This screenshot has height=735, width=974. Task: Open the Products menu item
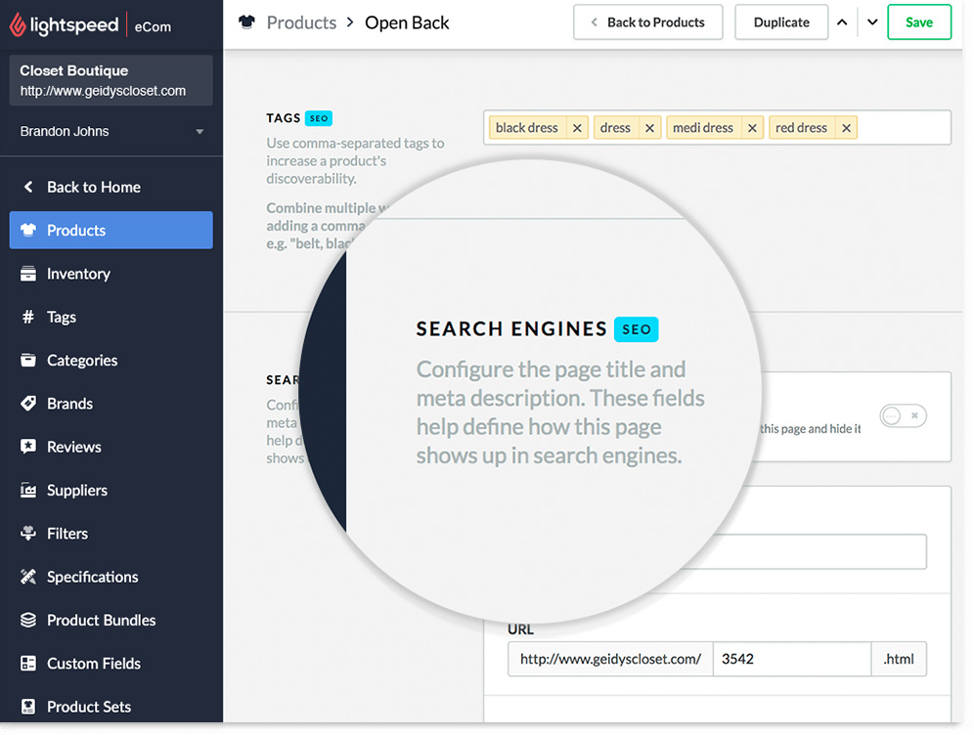pyautogui.click(x=111, y=230)
